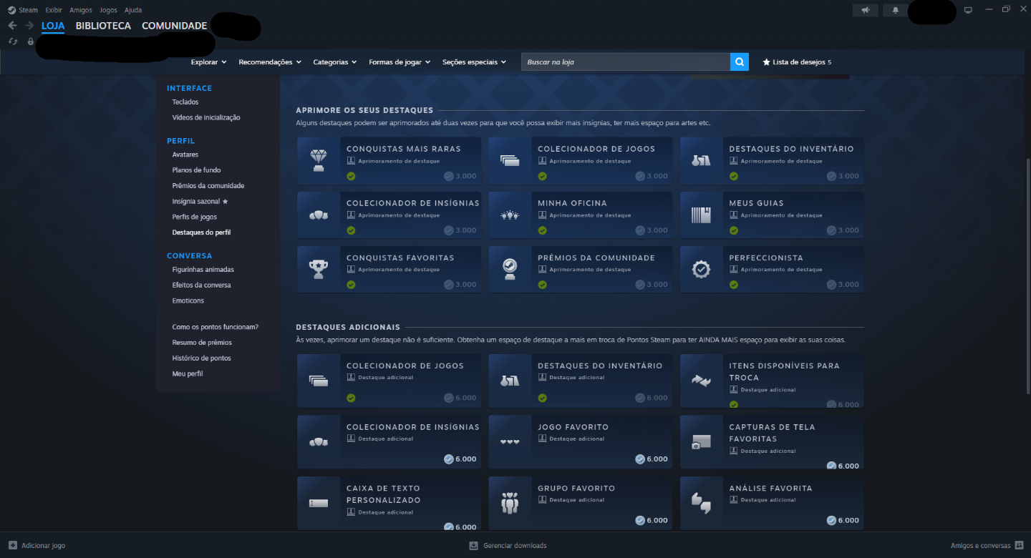Image resolution: width=1031 pixels, height=558 pixels.
Task: Open the notifications bell icon
Action: (895, 10)
